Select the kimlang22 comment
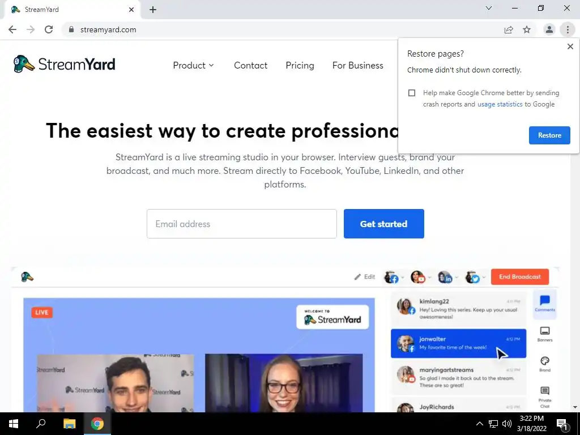This screenshot has height=435, width=580. pyautogui.click(x=458, y=309)
